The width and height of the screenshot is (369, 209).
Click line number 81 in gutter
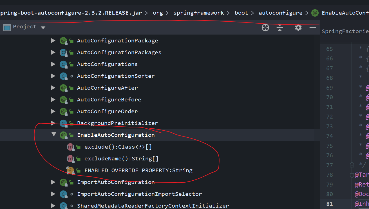[330, 204]
